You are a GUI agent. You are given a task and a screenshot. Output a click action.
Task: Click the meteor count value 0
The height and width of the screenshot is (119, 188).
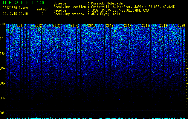click(42, 14)
